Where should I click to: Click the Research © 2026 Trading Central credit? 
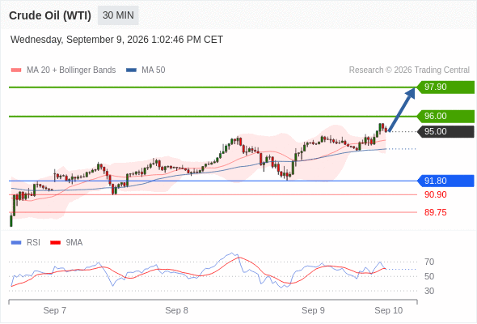coord(409,70)
